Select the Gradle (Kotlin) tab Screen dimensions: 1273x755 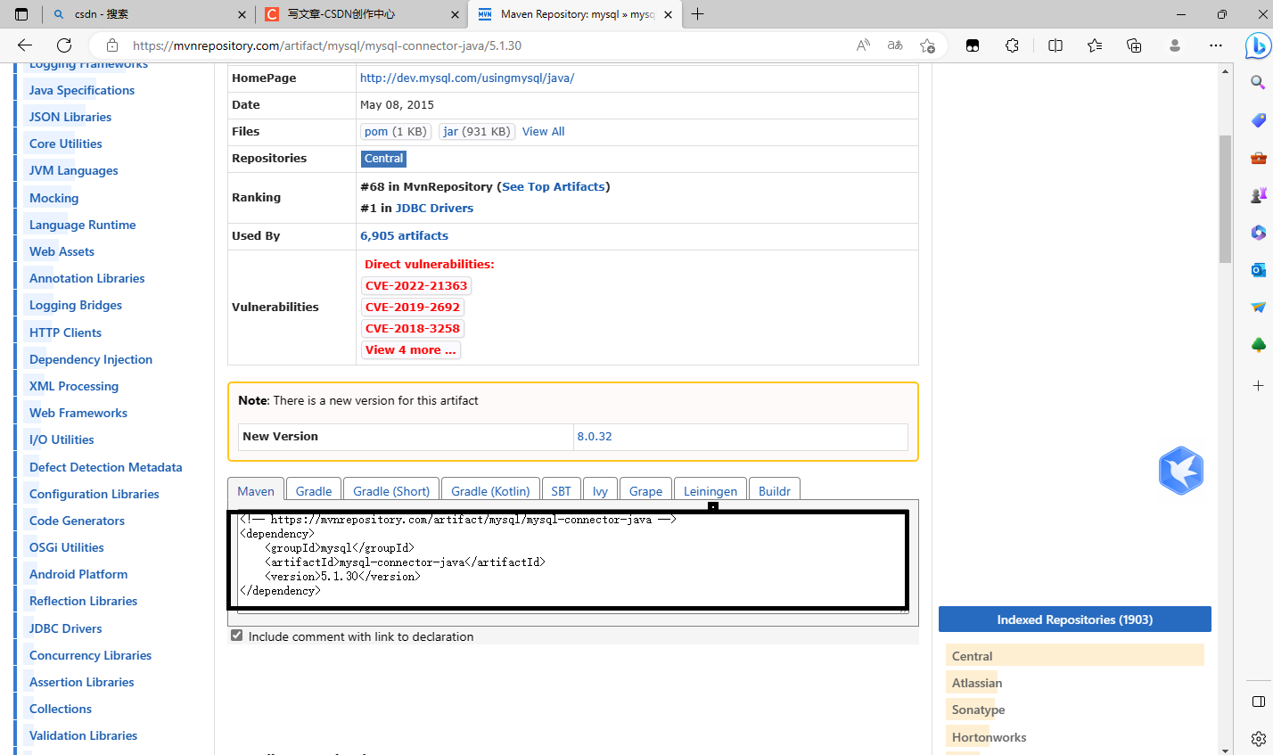(x=490, y=490)
